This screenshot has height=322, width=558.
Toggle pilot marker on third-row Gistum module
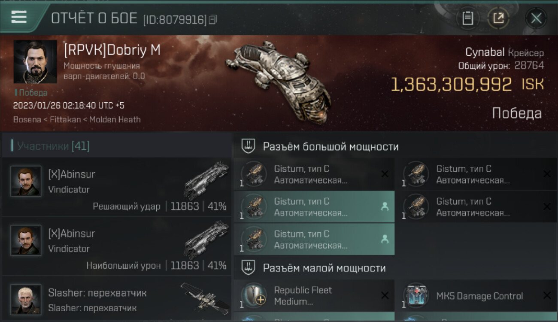(x=385, y=239)
